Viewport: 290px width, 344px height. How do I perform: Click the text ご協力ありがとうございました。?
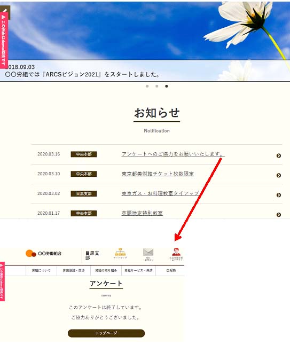tap(105, 317)
